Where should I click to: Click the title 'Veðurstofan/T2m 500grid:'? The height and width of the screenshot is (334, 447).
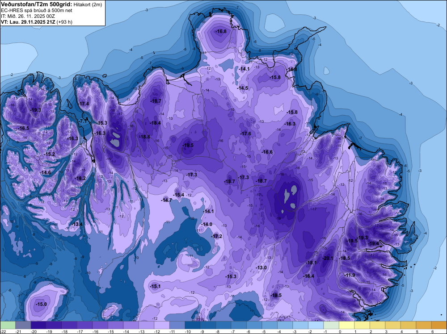coord(37,4)
